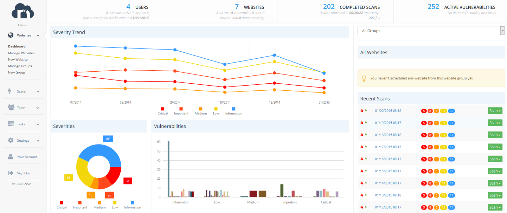507x213 pixels.
Task: Open the Scan dropdown for 01/16/2015 08:17
Action: point(495,159)
